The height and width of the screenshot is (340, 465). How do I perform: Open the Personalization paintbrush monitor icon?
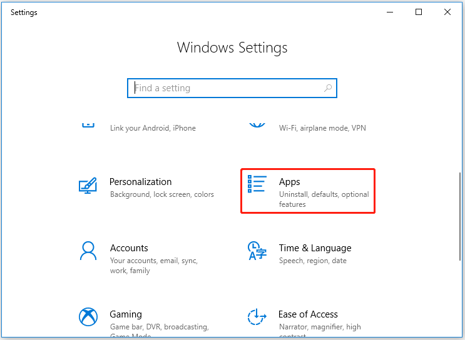(88, 186)
